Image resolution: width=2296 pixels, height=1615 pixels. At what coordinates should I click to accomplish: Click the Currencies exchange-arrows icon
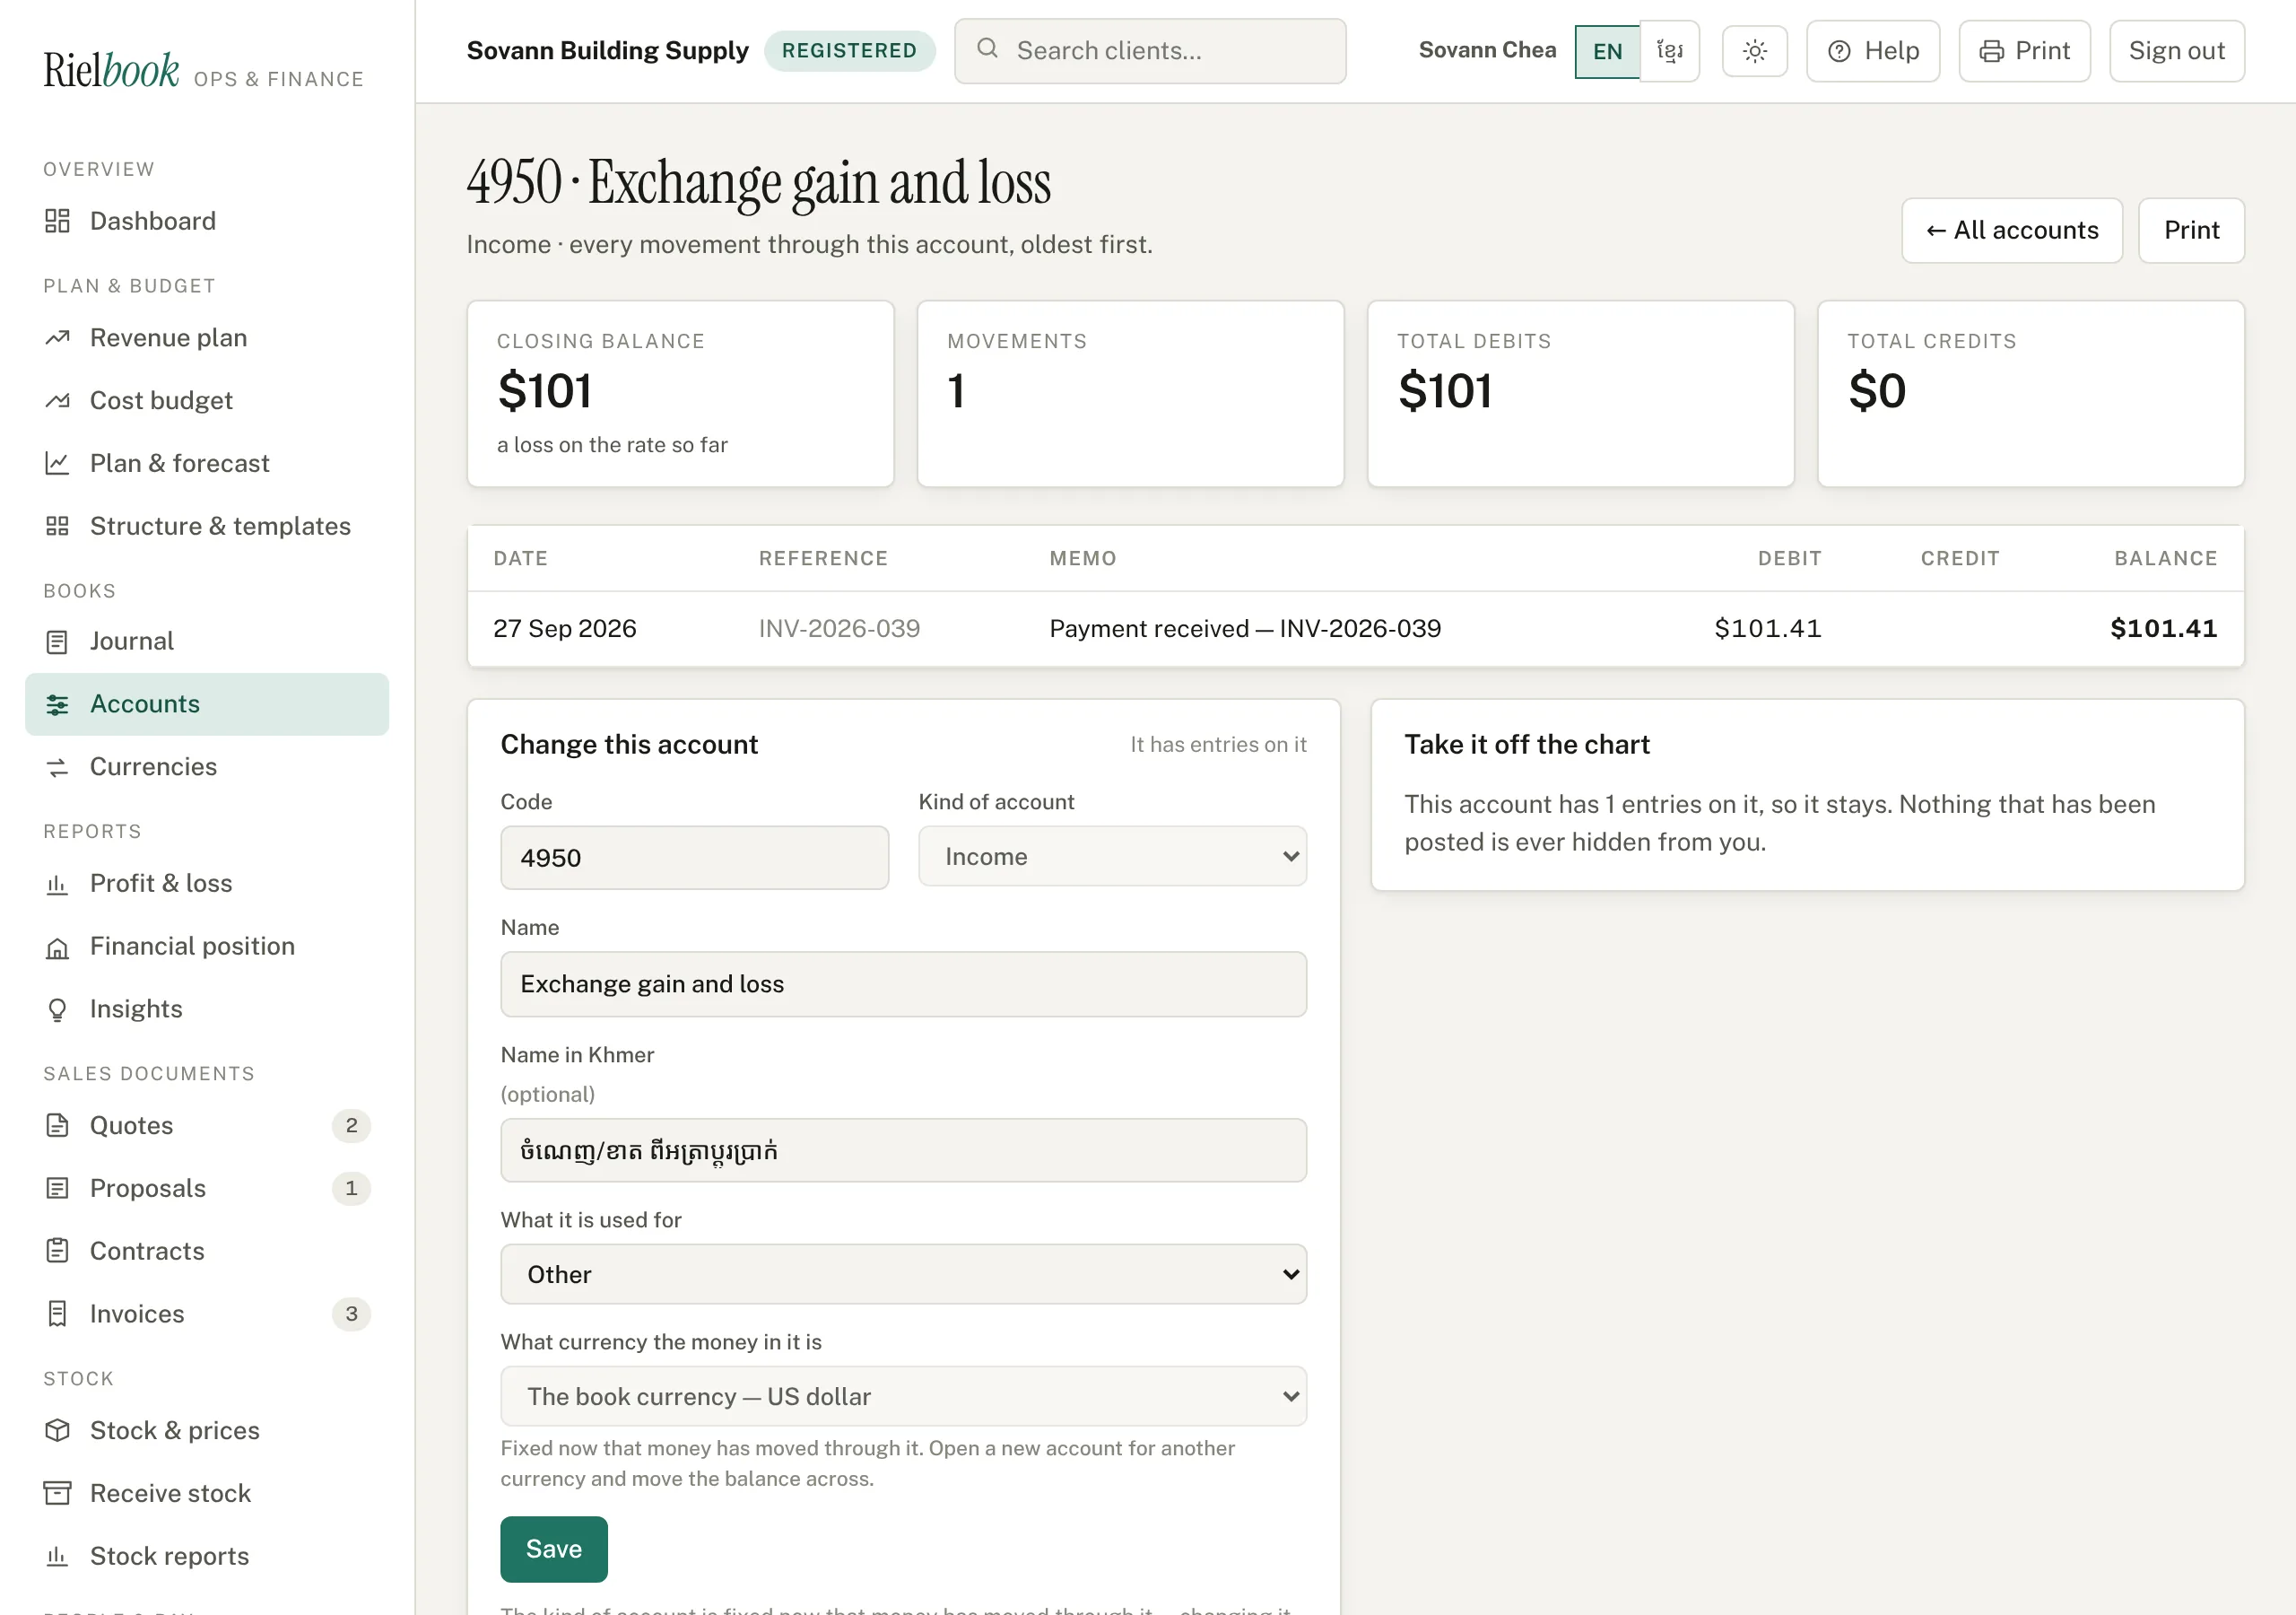tap(57, 767)
